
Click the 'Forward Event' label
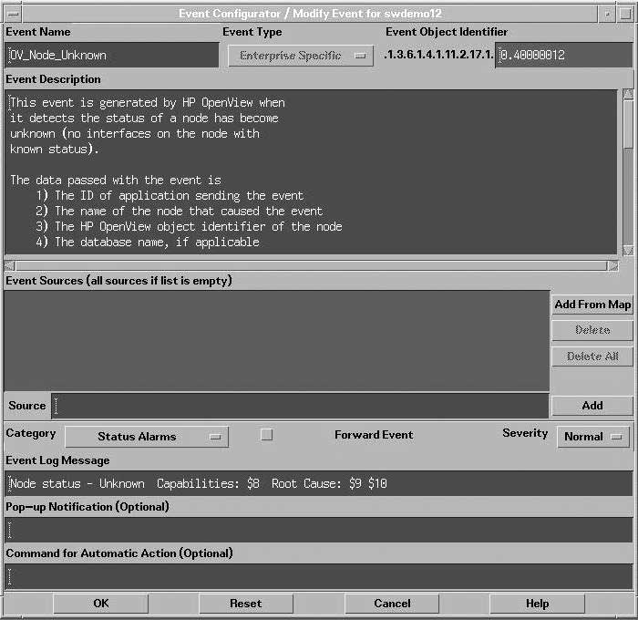374,435
